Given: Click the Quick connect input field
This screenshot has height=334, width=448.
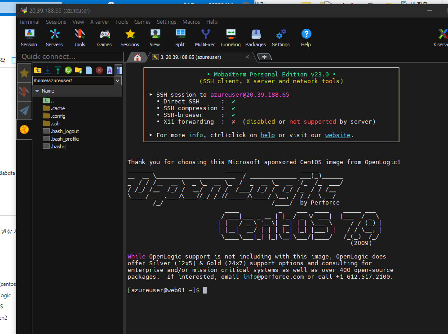Looking at the screenshot, I should click(x=70, y=57).
